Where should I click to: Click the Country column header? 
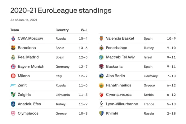click(62, 30)
